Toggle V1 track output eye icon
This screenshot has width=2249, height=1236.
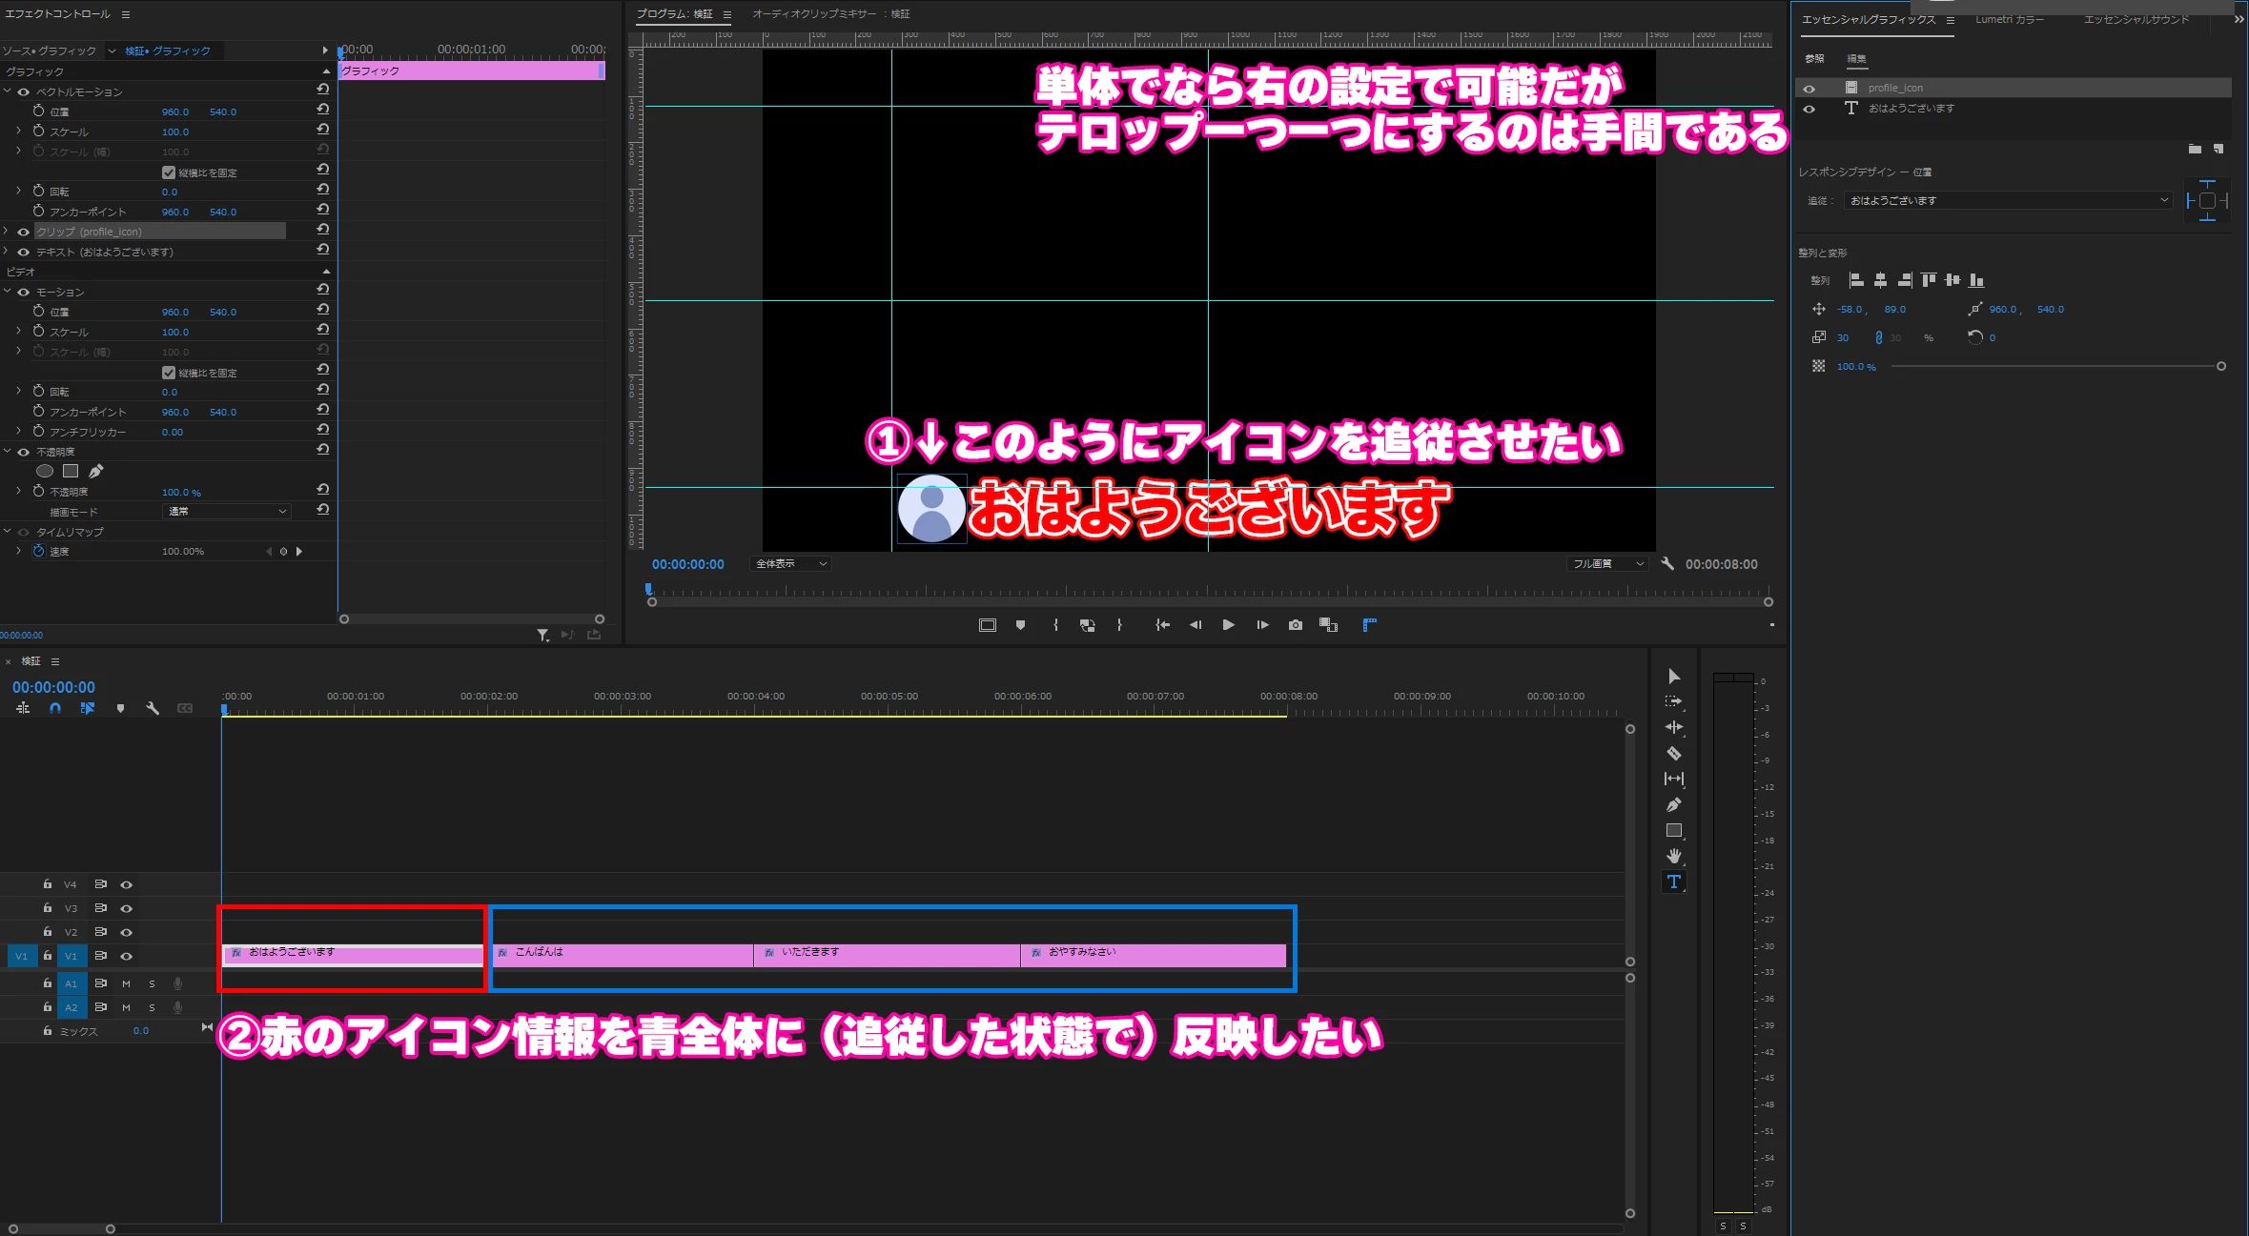(x=126, y=956)
